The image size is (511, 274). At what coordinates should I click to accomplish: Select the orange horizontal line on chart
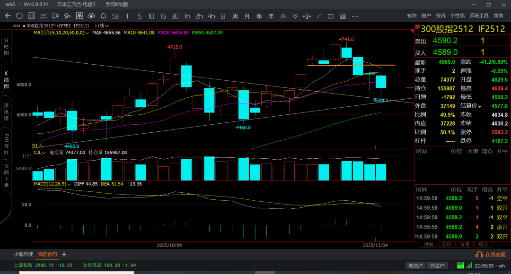tap(351, 65)
